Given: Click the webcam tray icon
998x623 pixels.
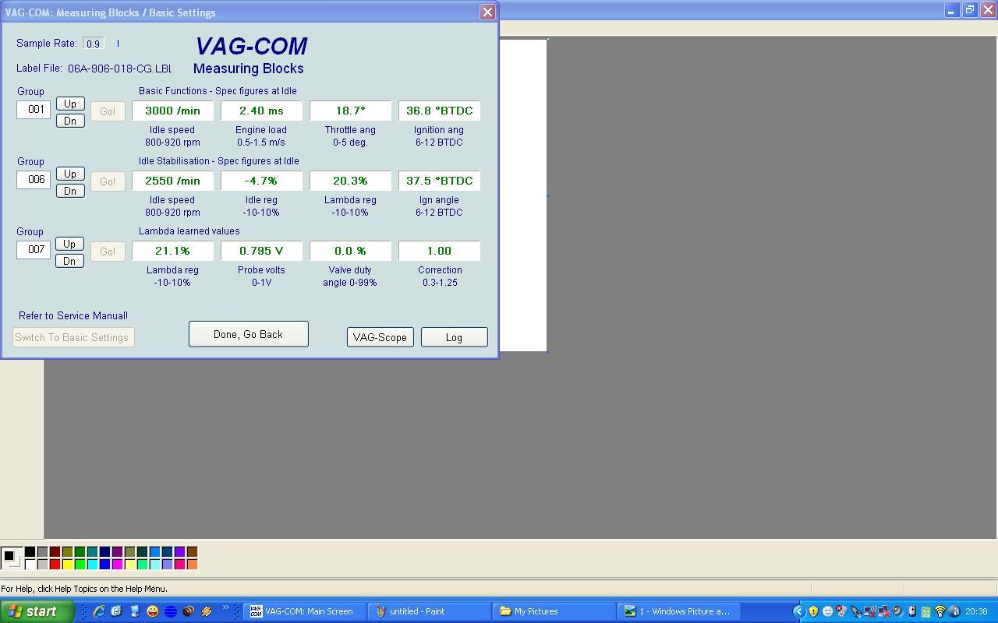Looking at the screenshot, I should click(897, 611).
